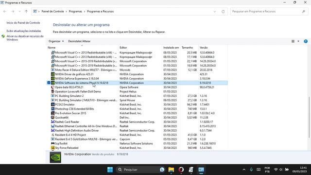
Task: Open the Organizar dropdown menu
Action: [x=56, y=41]
